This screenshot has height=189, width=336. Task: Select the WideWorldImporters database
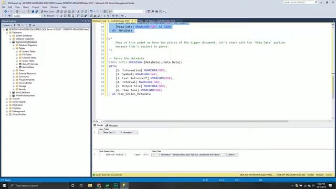pyautogui.click(x=25, y=96)
